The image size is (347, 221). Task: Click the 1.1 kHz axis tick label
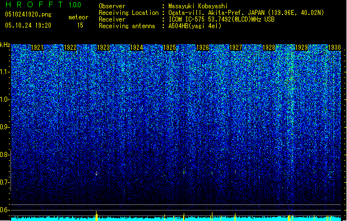pos(5,72)
